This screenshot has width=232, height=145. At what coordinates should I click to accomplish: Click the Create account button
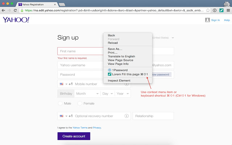click(74, 136)
